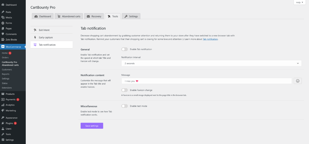Click the Comments bubble icon
The width and height of the screenshot is (309, 144).
click(3, 34)
